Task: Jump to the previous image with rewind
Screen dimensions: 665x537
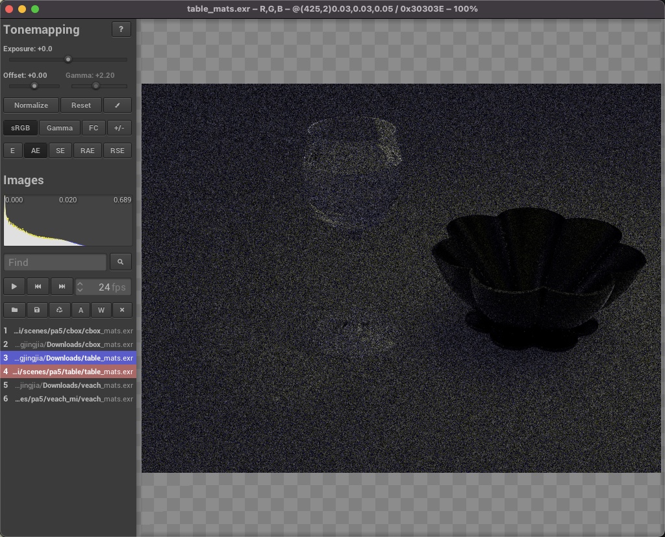Action: (x=38, y=287)
